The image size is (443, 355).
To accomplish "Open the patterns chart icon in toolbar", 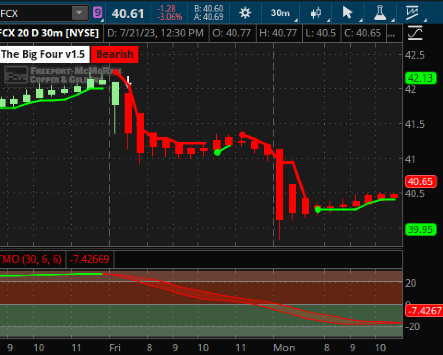I will tap(412, 12).
